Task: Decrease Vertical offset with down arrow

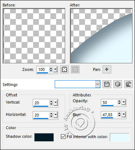Action: [51, 104]
